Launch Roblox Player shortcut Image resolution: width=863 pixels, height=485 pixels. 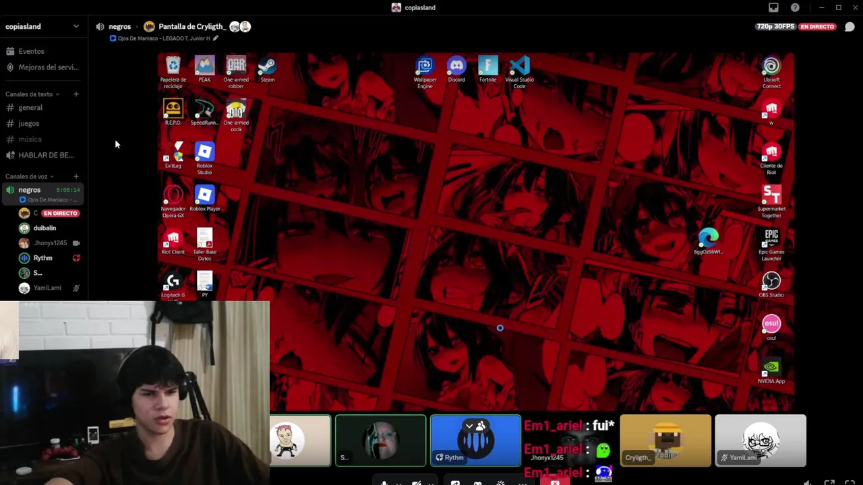point(204,199)
